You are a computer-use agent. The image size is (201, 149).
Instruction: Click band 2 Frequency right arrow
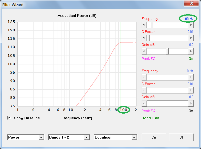pos(191,77)
